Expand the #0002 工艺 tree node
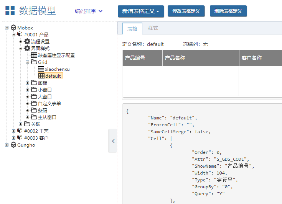This screenshot has width=282, height=204. coord(14,131)
